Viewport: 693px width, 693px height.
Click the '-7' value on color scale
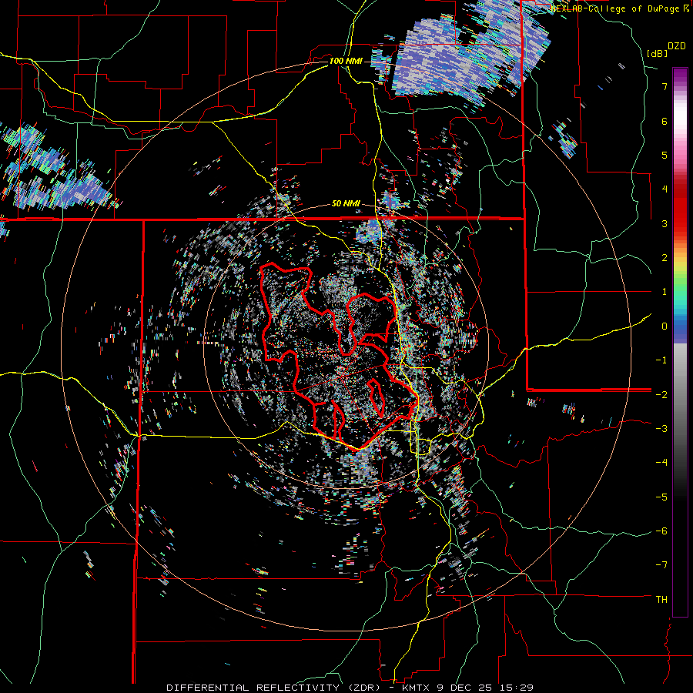point(661,565)
